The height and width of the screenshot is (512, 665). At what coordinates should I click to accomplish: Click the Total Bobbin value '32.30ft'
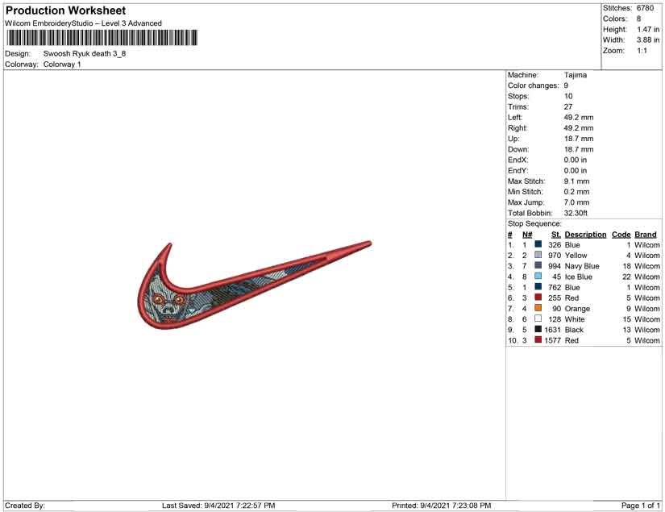(576, 213)
